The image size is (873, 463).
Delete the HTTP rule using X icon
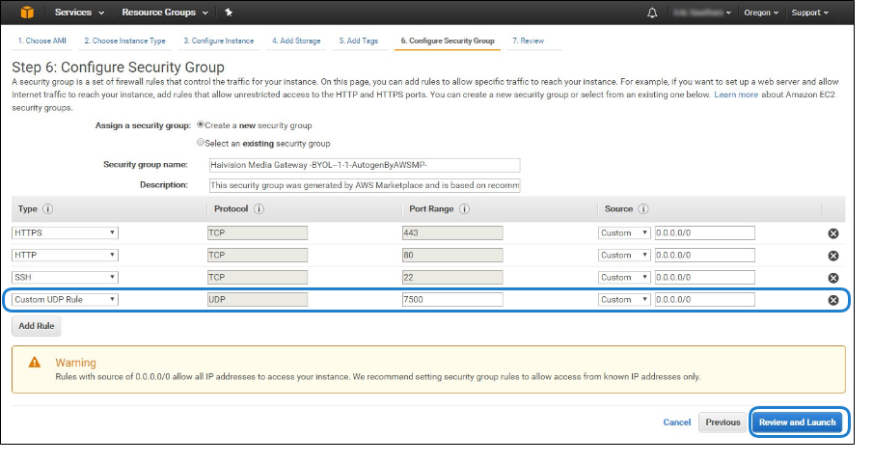(833, 256)
